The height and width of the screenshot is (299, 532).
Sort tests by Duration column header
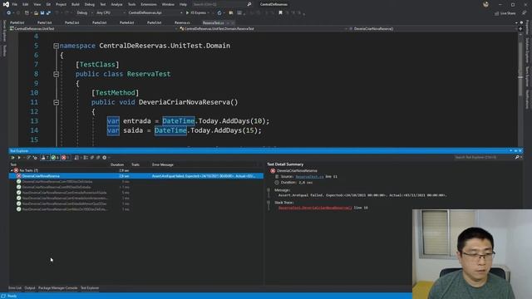tap(117, 164)
